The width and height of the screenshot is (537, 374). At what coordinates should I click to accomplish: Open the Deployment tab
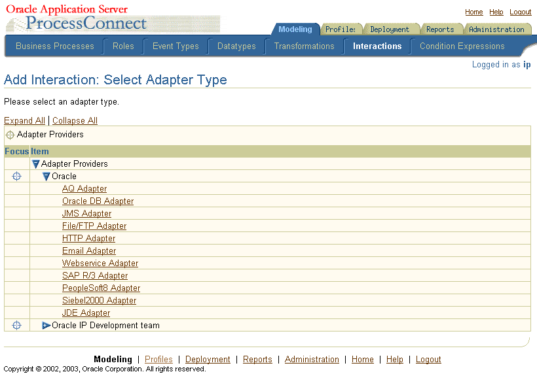[390, 29]
